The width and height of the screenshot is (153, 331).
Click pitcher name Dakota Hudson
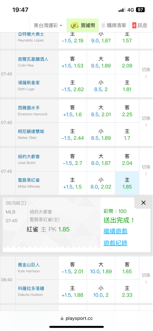pos(30,295)
